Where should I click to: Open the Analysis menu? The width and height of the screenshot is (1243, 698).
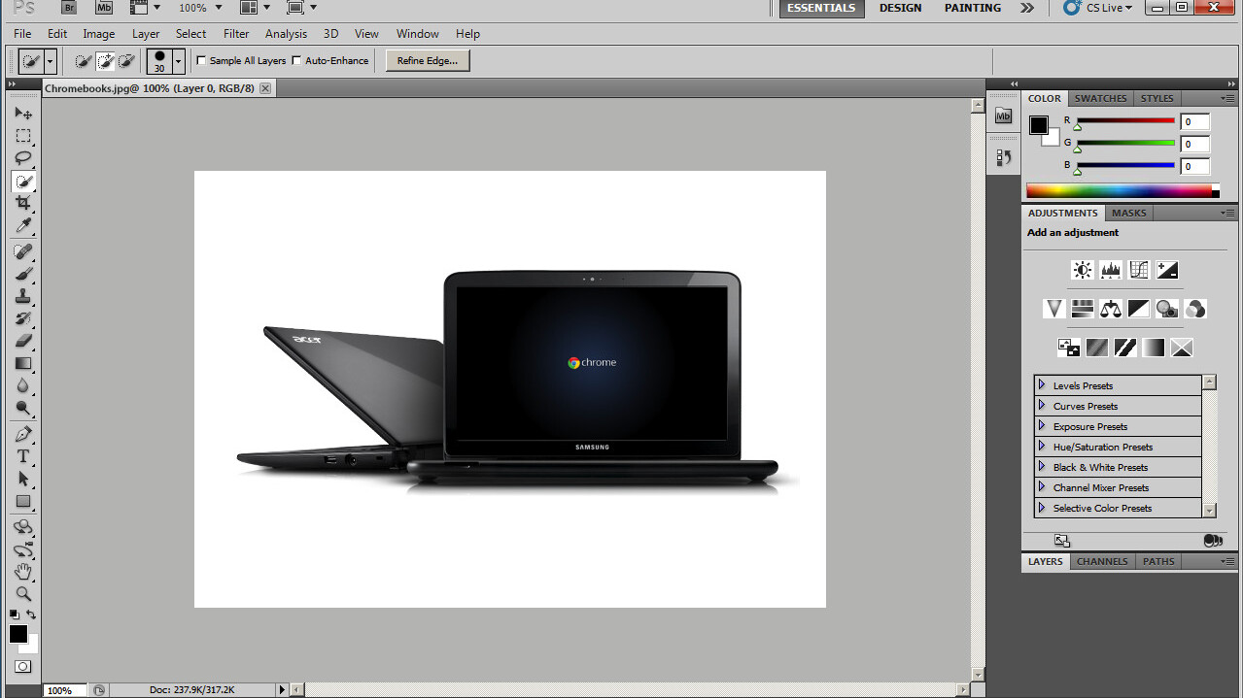click(x=286, y=33)
